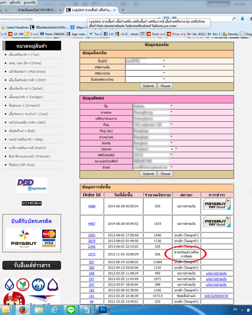Screen dimensions: 252x315
Task: Open the เครื่องมือ (Tools) menu
Action: click(x=15, y=2)
